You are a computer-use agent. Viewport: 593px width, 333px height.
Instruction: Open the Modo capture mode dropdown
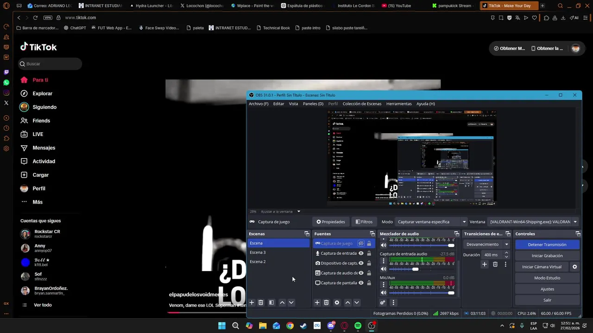pos(431,222)
